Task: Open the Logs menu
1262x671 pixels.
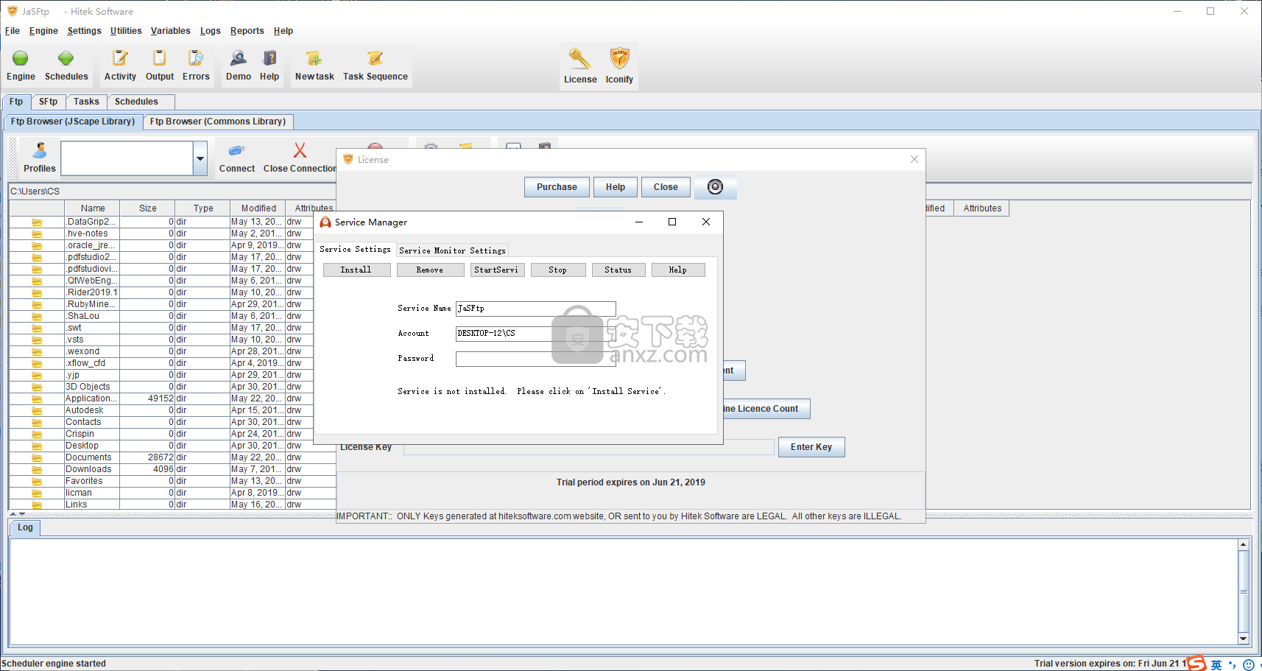Action: coord(210,31)
